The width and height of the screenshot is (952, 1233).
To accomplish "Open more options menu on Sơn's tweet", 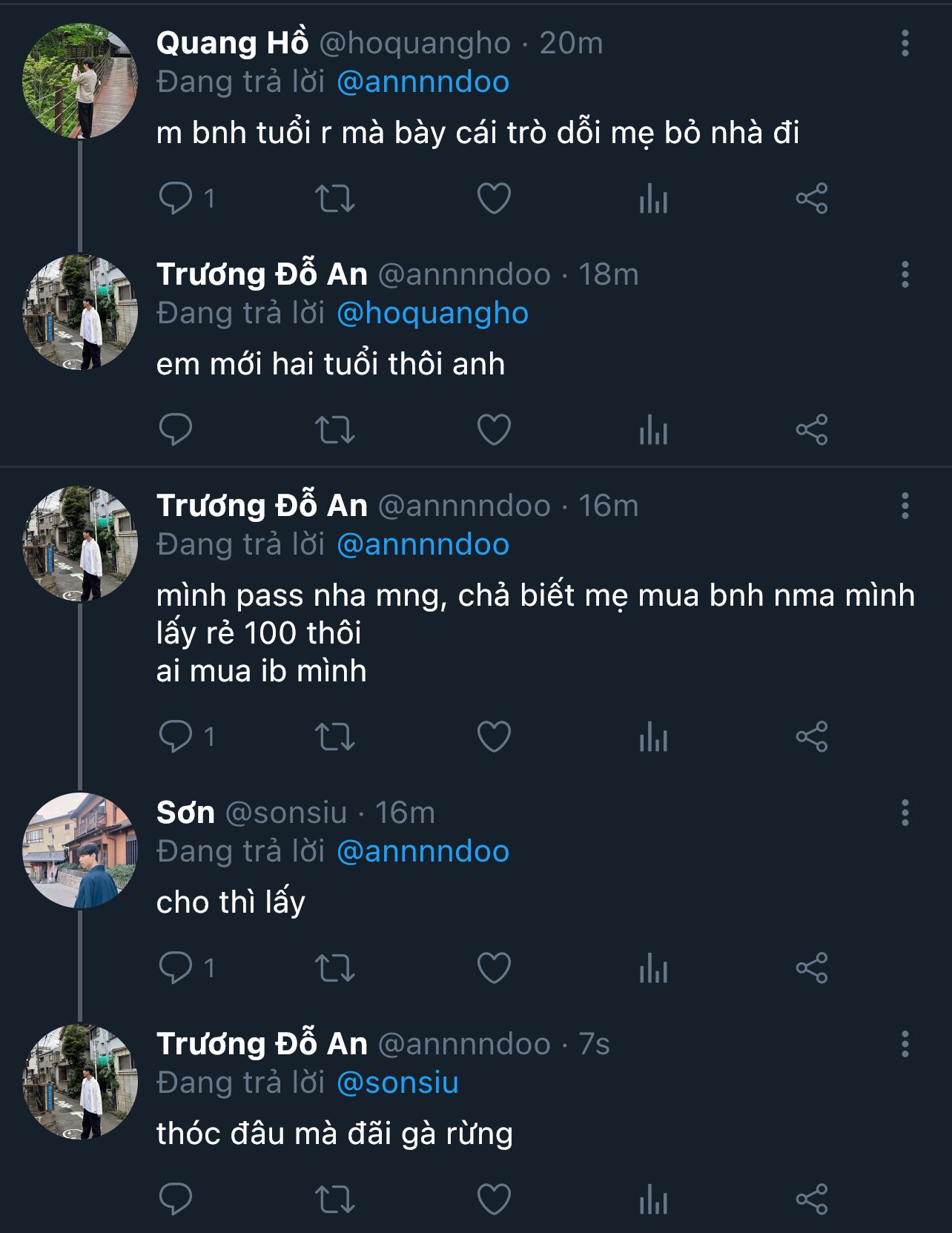I will pyautogui.click(x=905, y=813).
